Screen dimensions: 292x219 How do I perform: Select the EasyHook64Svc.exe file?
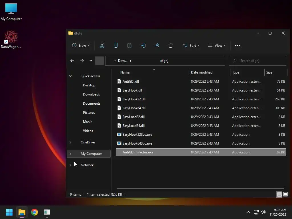pyautogui.click(x=201, y=143)
